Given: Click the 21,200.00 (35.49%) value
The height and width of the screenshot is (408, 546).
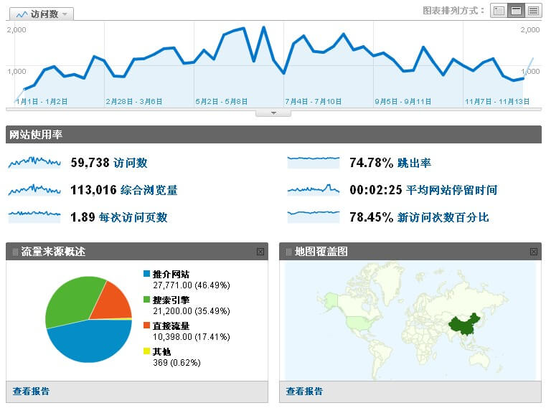Looking at the screenshot, I should click(192, 311).
